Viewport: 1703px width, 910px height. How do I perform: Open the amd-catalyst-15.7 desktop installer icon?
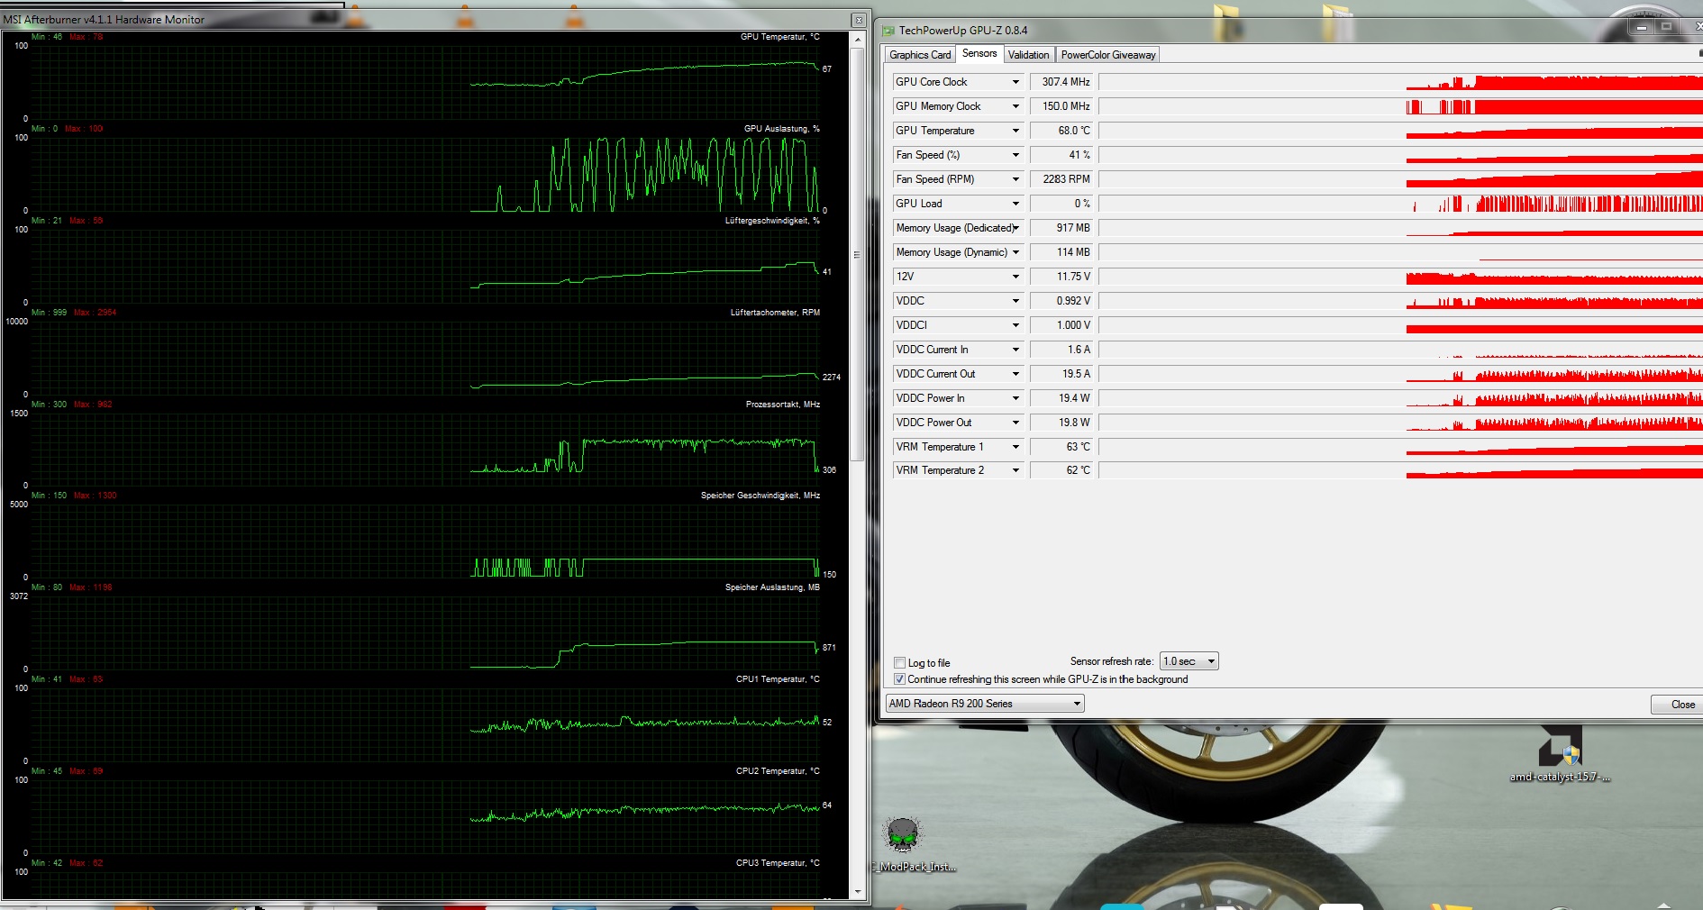[x=1561, y=755]
